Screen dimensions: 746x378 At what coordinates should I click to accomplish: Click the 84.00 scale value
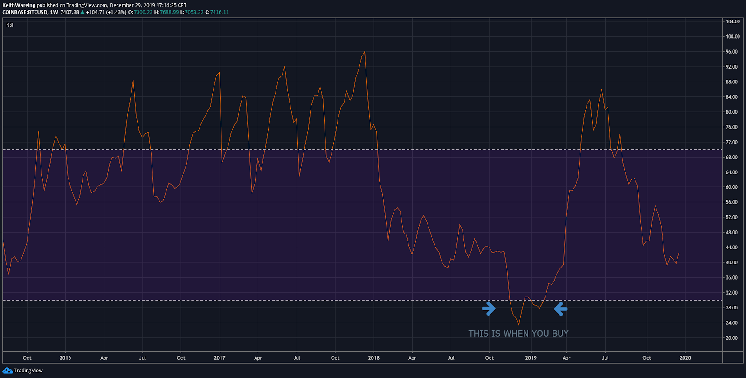(x=732, y=97)
